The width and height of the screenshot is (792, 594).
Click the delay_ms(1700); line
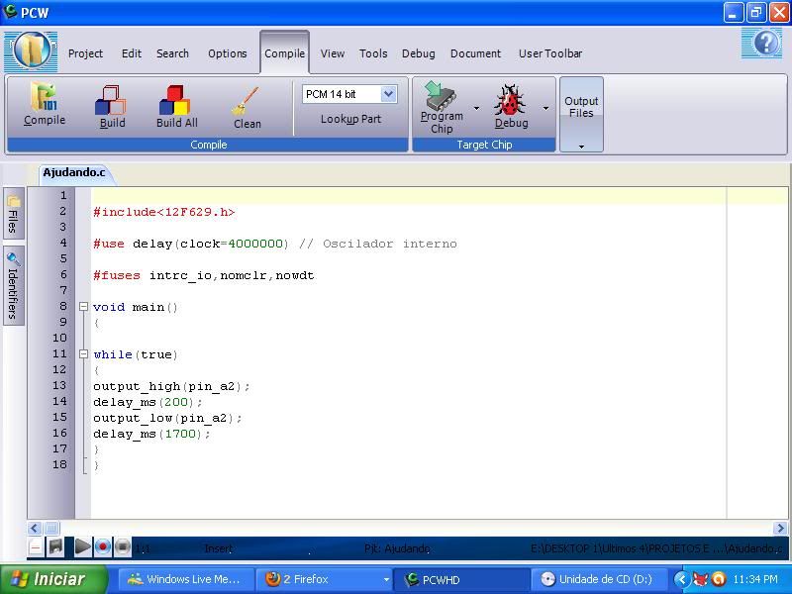pos(151,434)
